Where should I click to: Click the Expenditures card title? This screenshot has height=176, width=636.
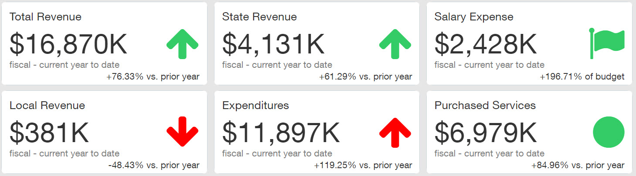(x=255, y=106)
